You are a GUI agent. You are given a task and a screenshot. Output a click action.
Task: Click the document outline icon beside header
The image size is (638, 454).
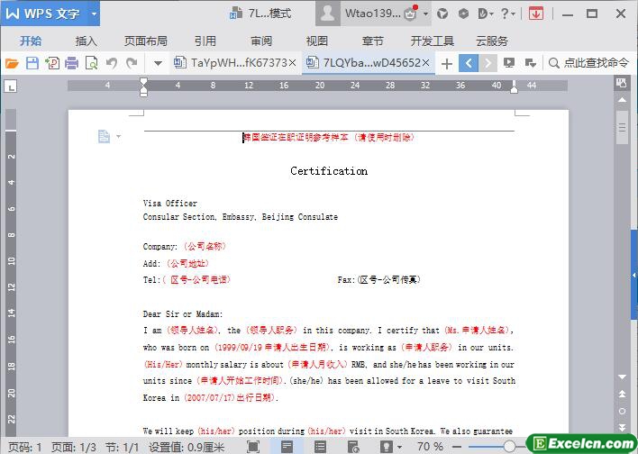point(104,136)
